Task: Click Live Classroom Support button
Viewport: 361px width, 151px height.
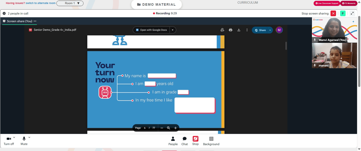Action: point(327,3)
